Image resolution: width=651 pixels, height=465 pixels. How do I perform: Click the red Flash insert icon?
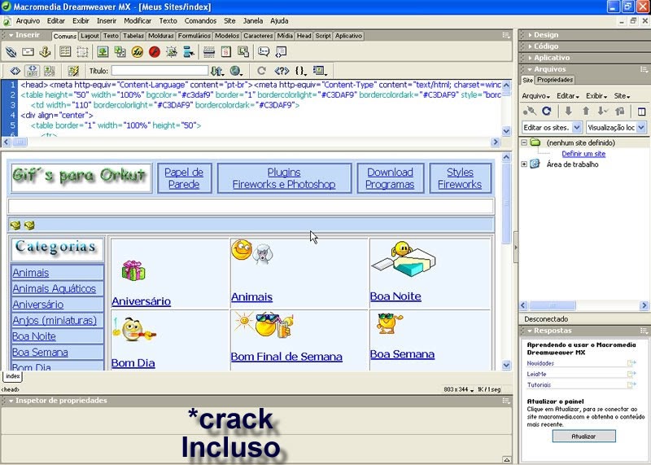pos(155,52)
